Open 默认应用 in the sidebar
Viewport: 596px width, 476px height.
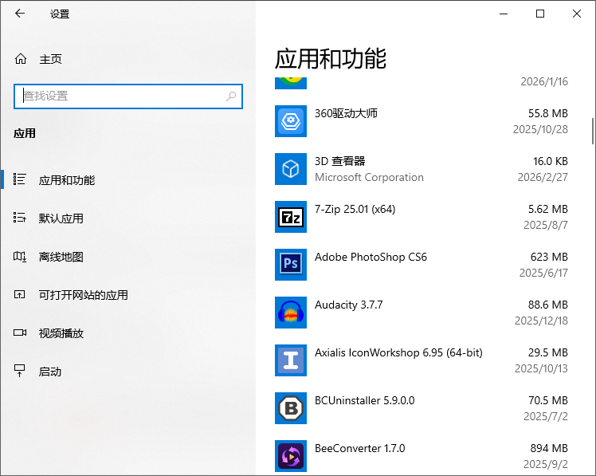coord(127,218)
